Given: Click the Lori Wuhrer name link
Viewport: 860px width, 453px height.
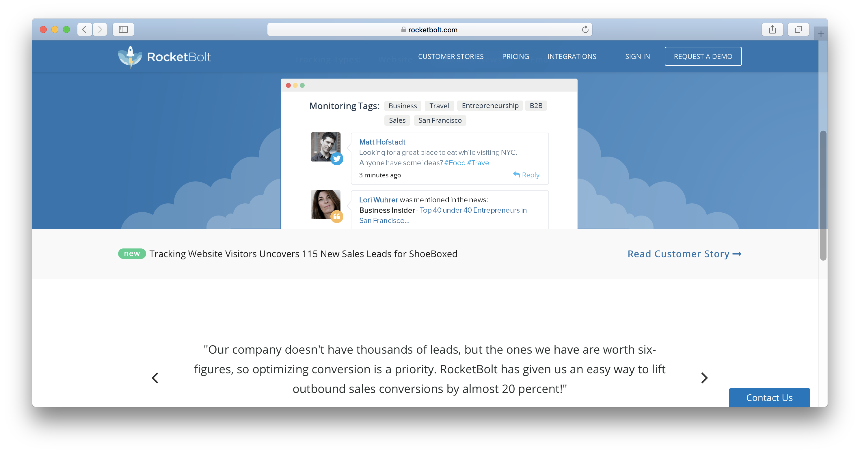Looking at the screenshot, I should coord(379,200).
